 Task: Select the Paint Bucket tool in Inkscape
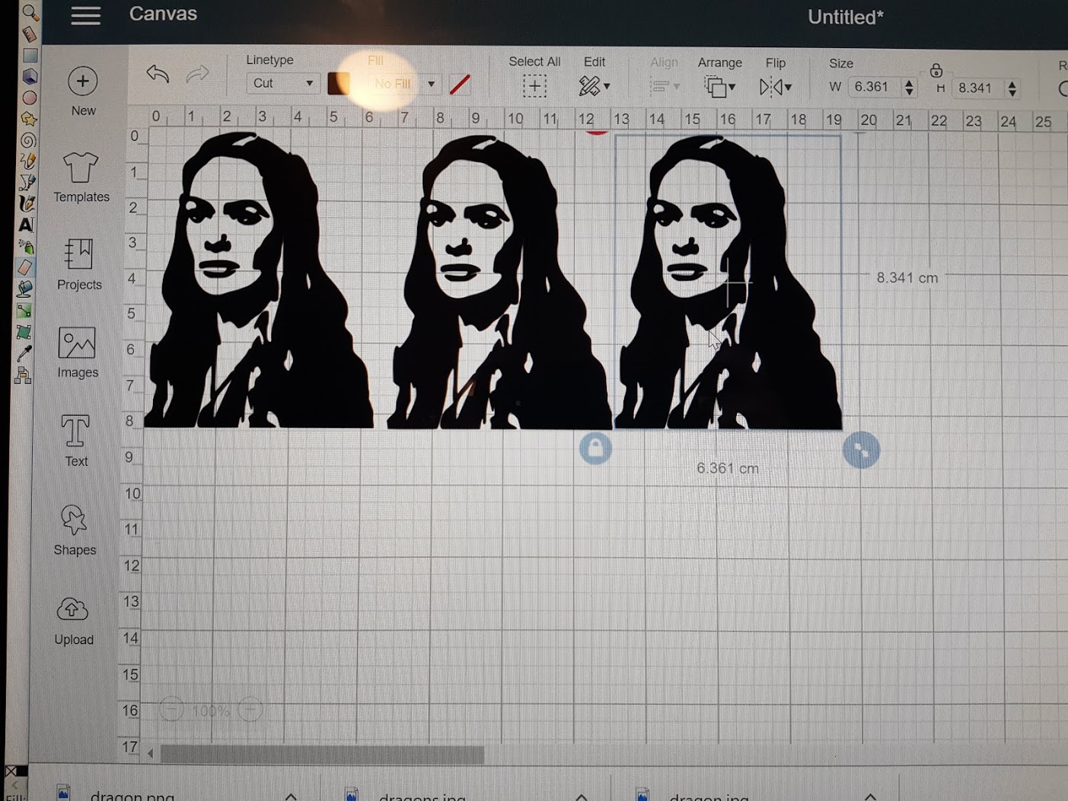[24, 289]
